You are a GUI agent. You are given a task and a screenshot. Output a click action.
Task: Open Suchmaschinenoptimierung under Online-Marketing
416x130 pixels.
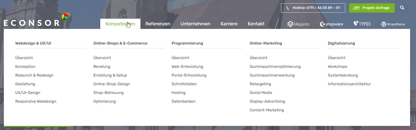point(275,67)
